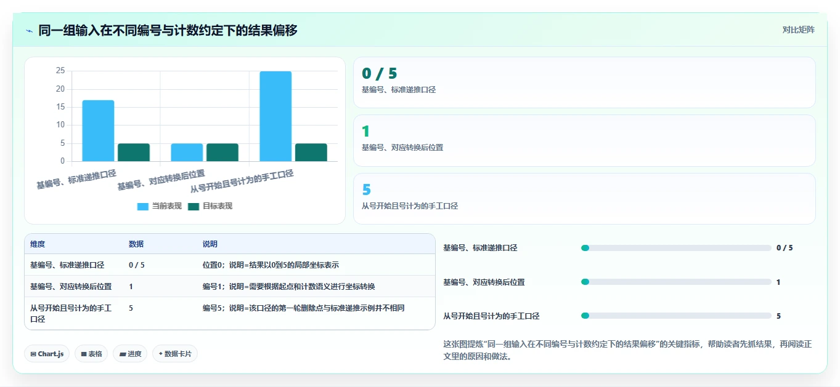
Task: Select table cell 基编号、标准递推口径
Action: pos(67,265)
